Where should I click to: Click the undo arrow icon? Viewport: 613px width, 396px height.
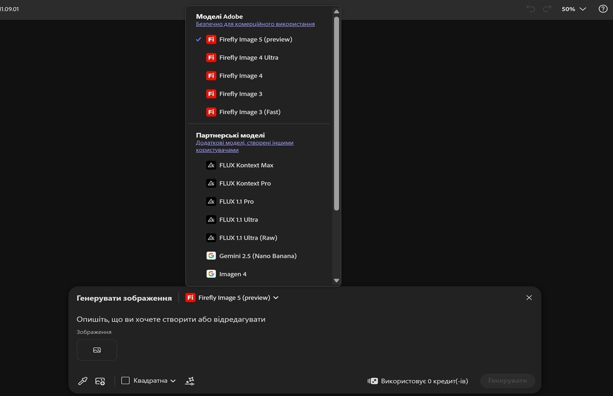click(531, 9)
